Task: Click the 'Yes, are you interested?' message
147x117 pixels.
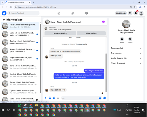Action: pos(94,71)
